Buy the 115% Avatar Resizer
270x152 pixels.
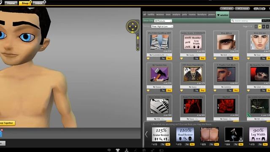pyautogui.click(x=168, y=144)
